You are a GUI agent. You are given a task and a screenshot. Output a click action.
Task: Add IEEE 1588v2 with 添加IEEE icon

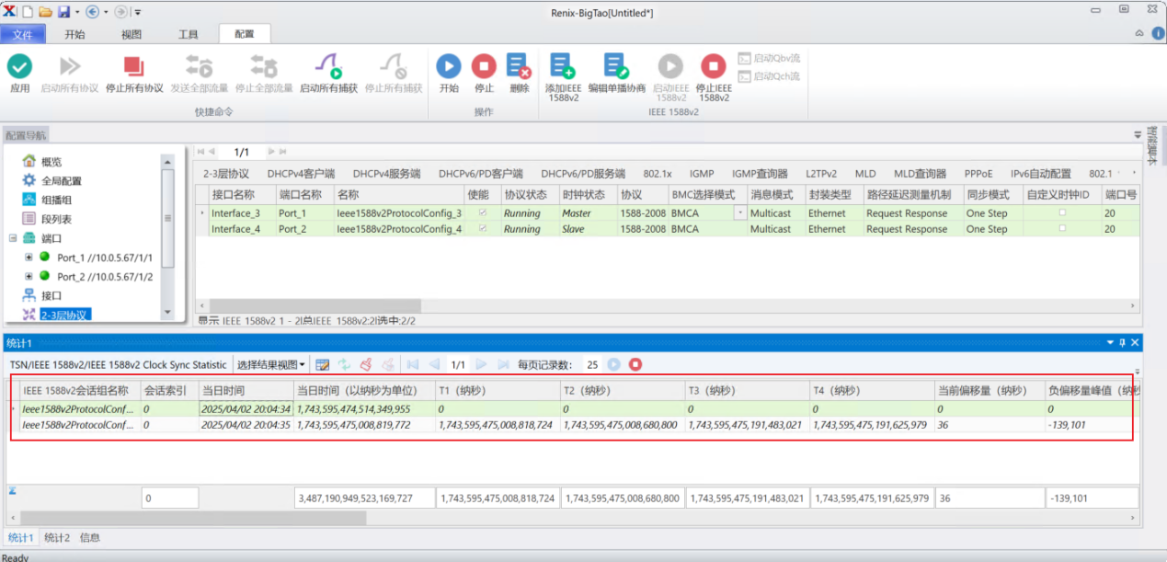pos(562,65)
